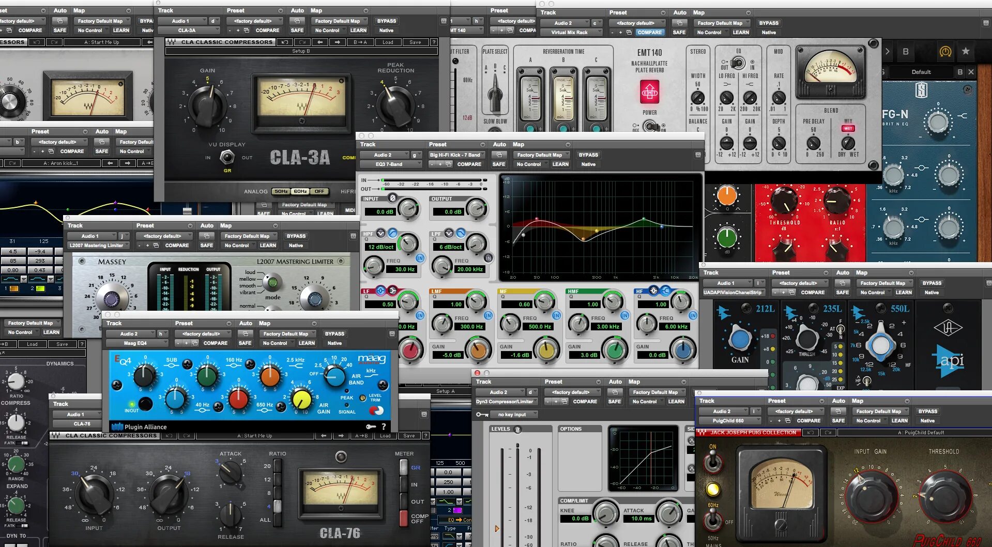This screenshot has width=992, height=547.
Task: Toggle the EQ3 input phase invert icon
Action: click(392, 198)
